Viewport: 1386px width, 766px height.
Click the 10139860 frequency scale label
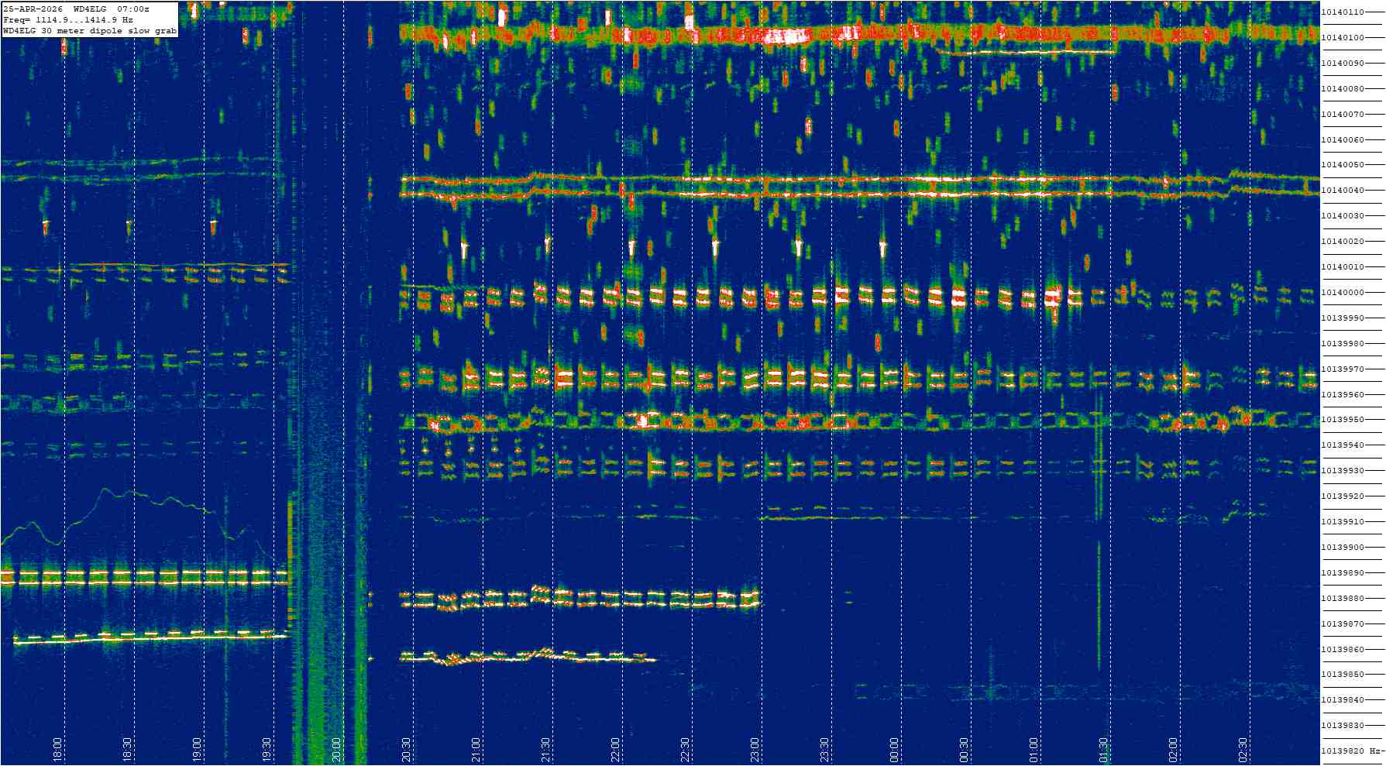pyautogui.click(x=1343, y=650)
